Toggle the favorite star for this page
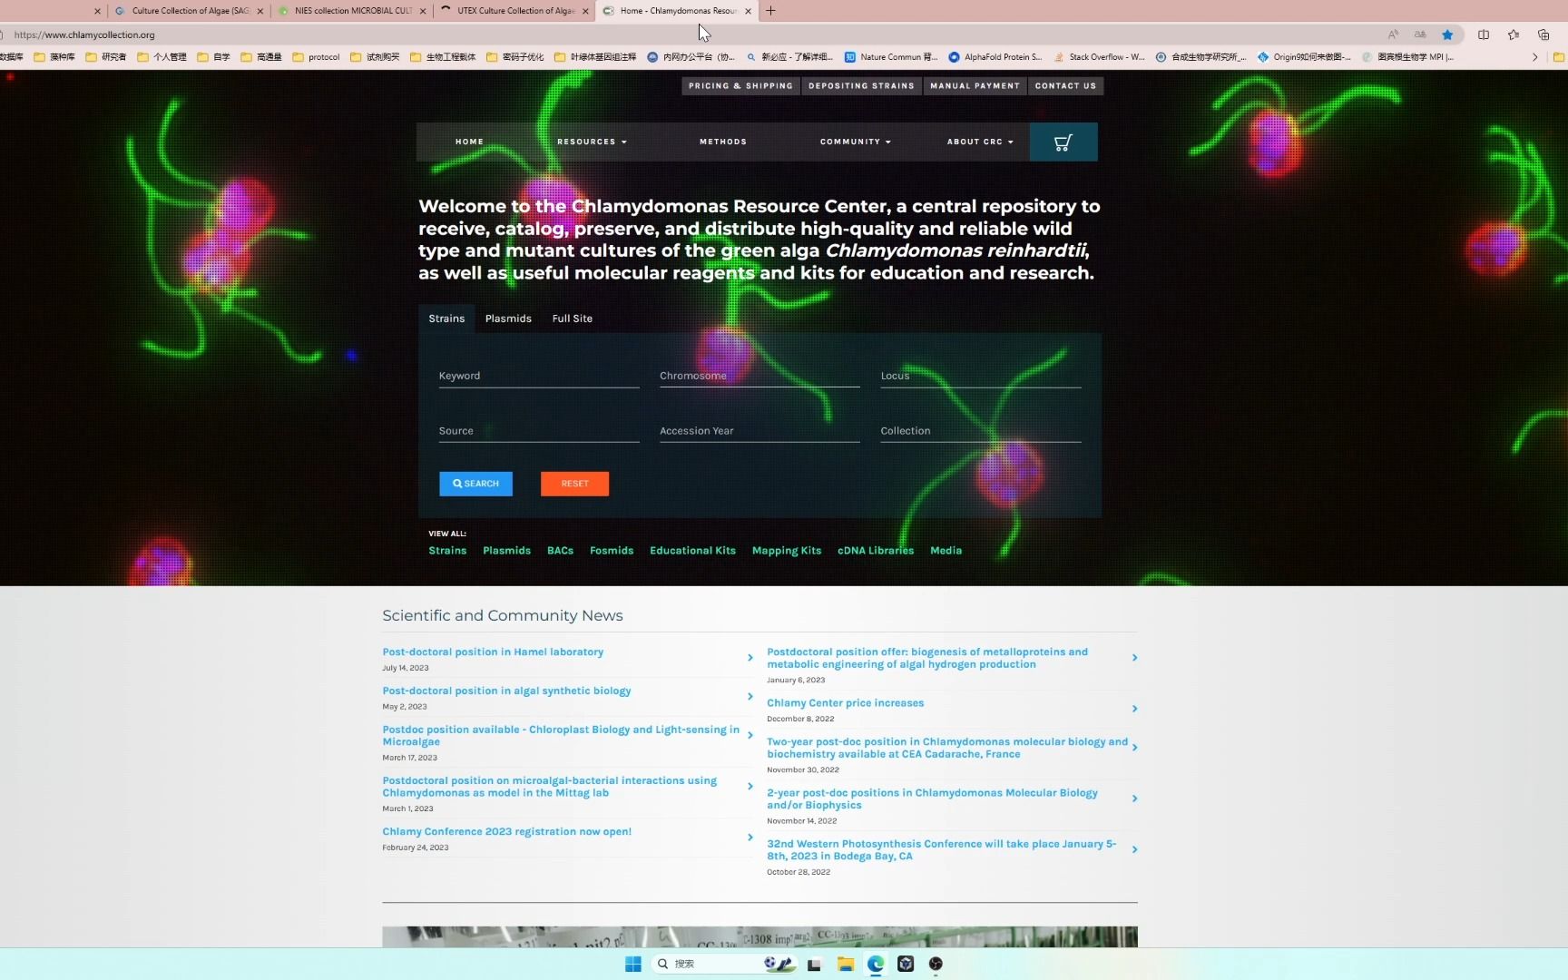 (x=1447, y=34)
